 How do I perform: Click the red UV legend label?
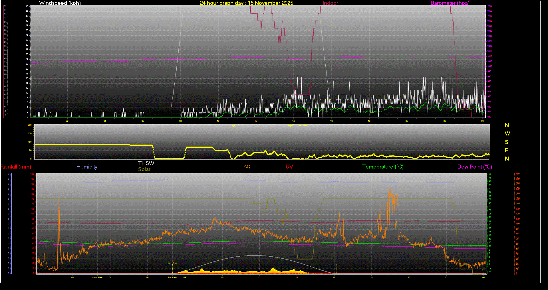[x=289, y=167]
